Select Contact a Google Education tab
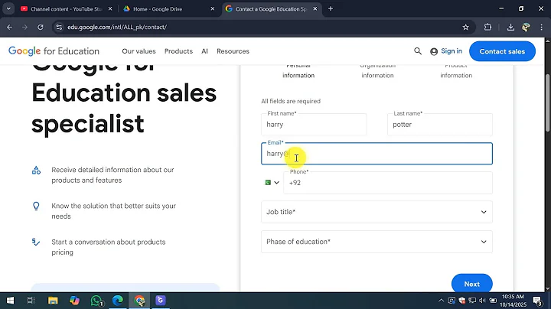This screenshot has width=551, height=309. (271, 8)
